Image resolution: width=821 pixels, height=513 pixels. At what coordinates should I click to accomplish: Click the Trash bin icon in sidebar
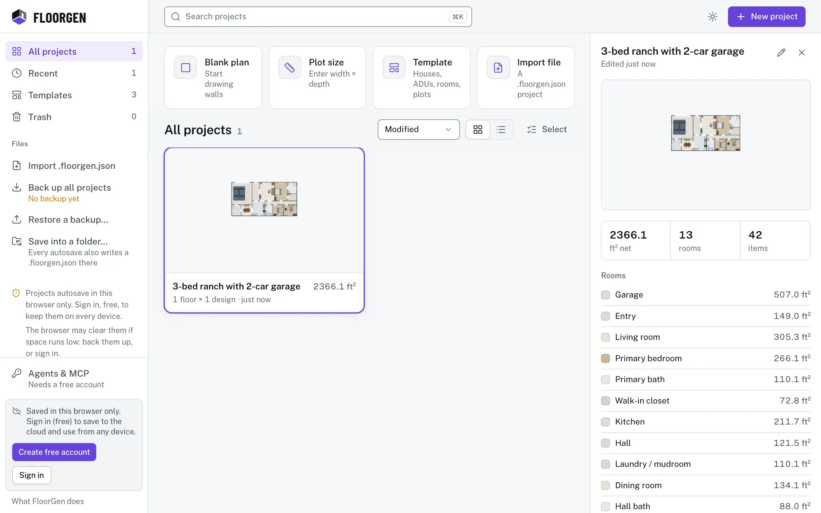pyautogui.click(x=17, y=117)
